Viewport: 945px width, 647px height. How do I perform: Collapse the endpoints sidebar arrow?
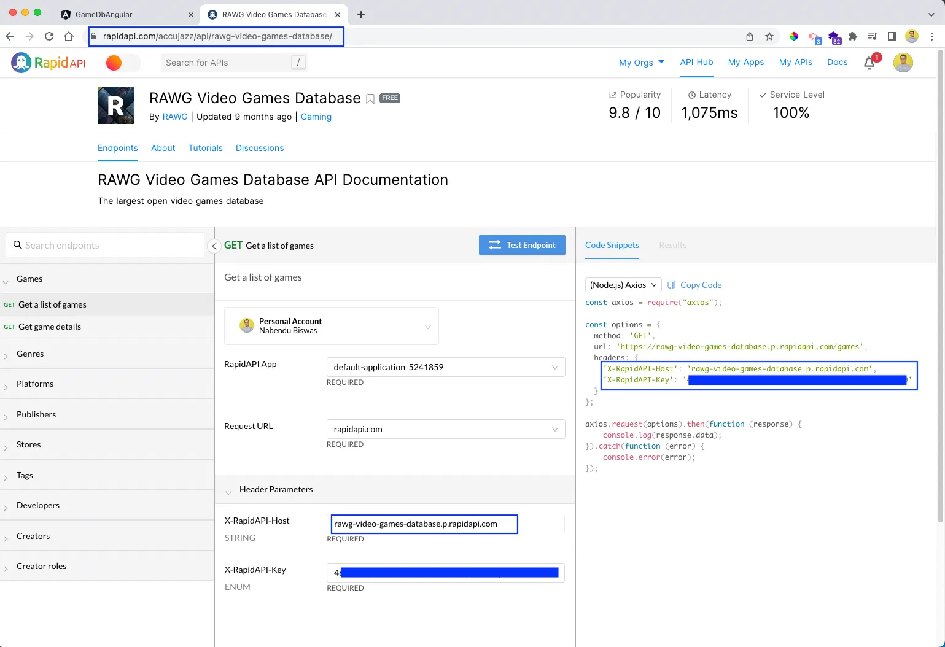(214, 246)
